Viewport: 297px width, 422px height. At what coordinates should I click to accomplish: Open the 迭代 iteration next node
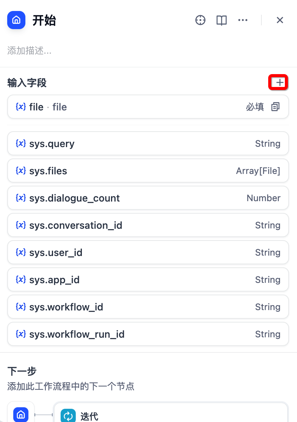(171, 413)
